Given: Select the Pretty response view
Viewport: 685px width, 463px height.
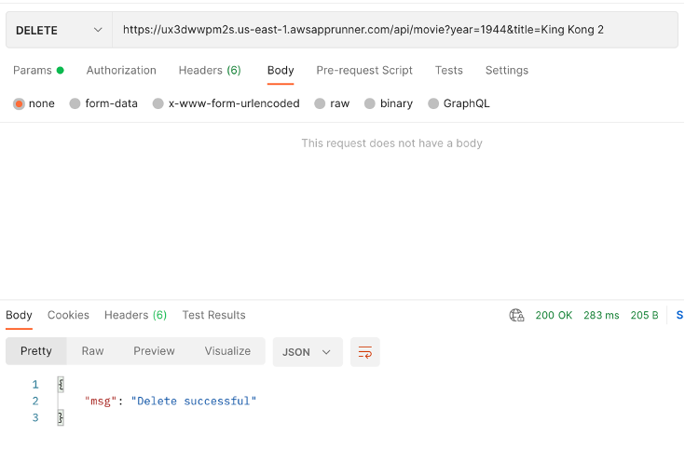Looking at the screenshot, I should 36,351.
